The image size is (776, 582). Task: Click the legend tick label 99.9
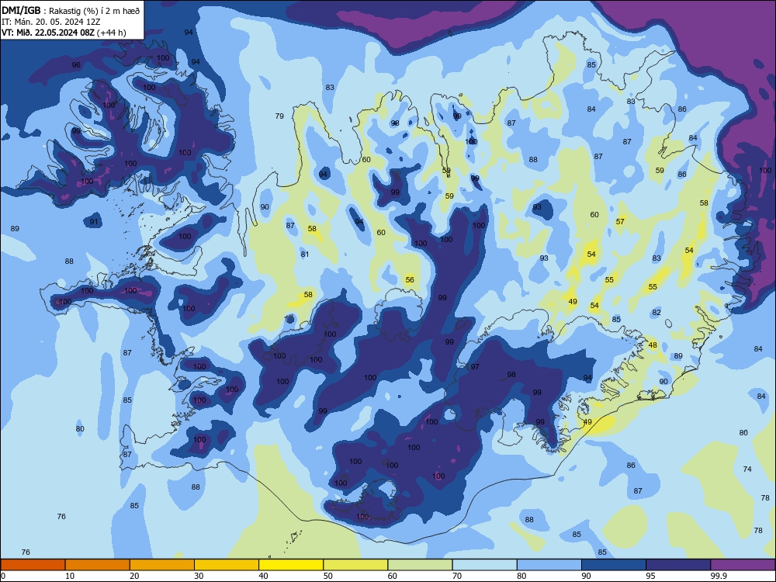tap(719, 576)
